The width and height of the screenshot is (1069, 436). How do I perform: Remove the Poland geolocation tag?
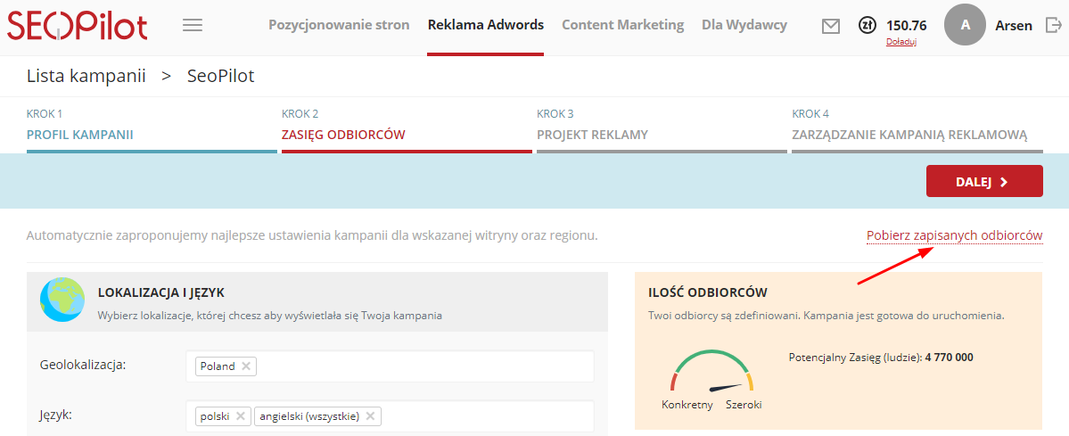click(247, 366)
